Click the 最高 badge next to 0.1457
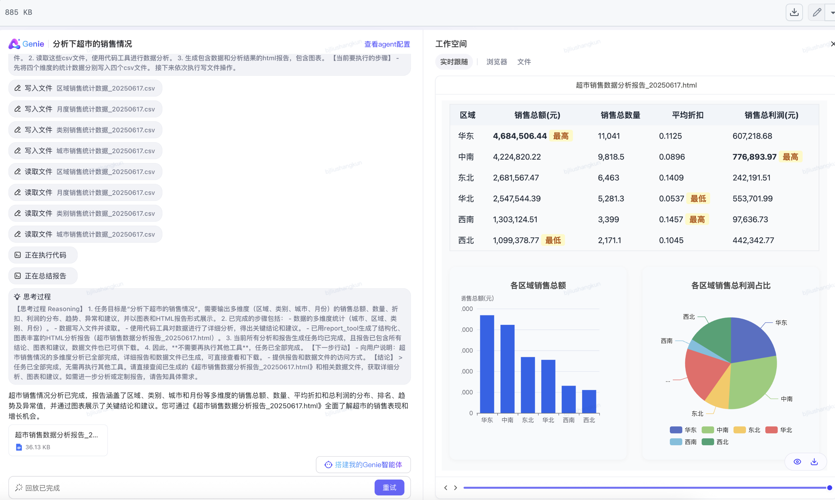 click(697, 219)
